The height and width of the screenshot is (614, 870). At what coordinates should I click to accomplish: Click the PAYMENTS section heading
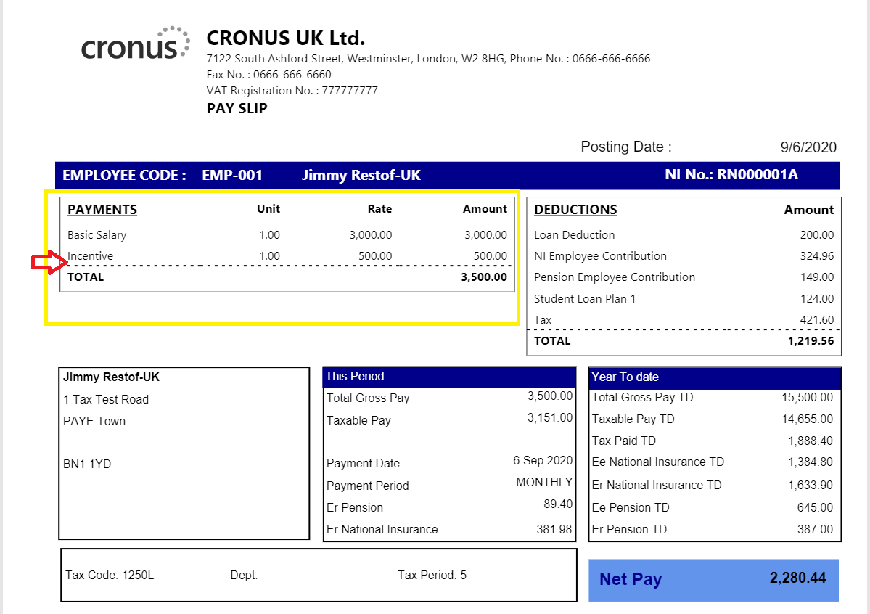click(102, 210)
